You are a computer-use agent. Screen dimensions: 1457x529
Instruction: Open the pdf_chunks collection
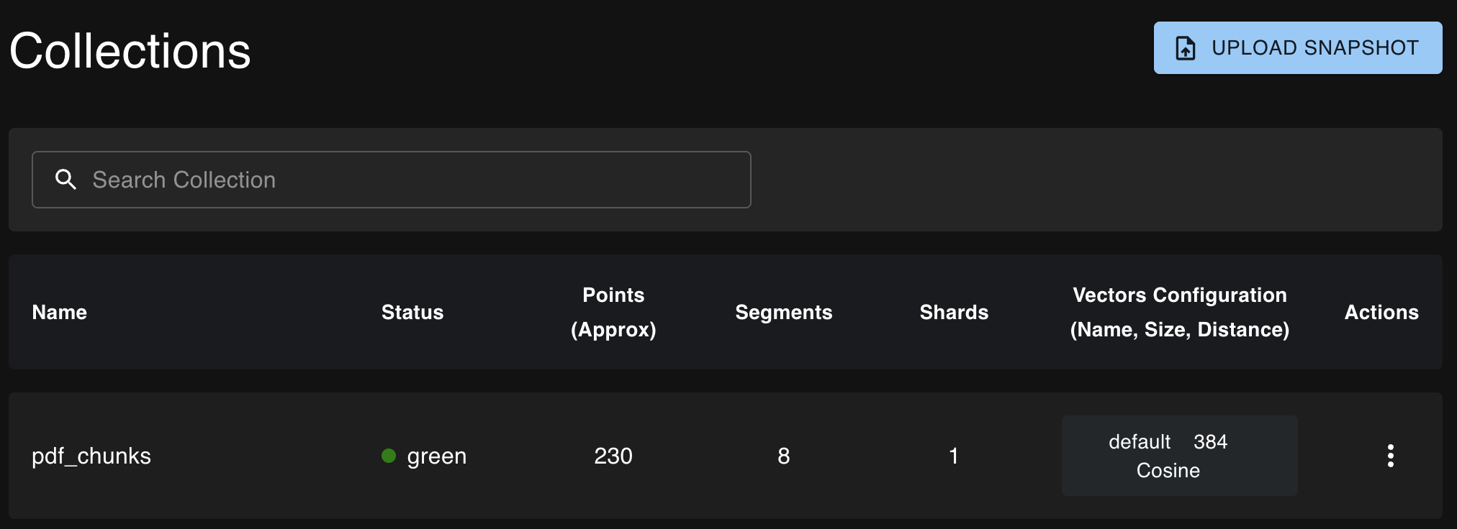point(91,456)
